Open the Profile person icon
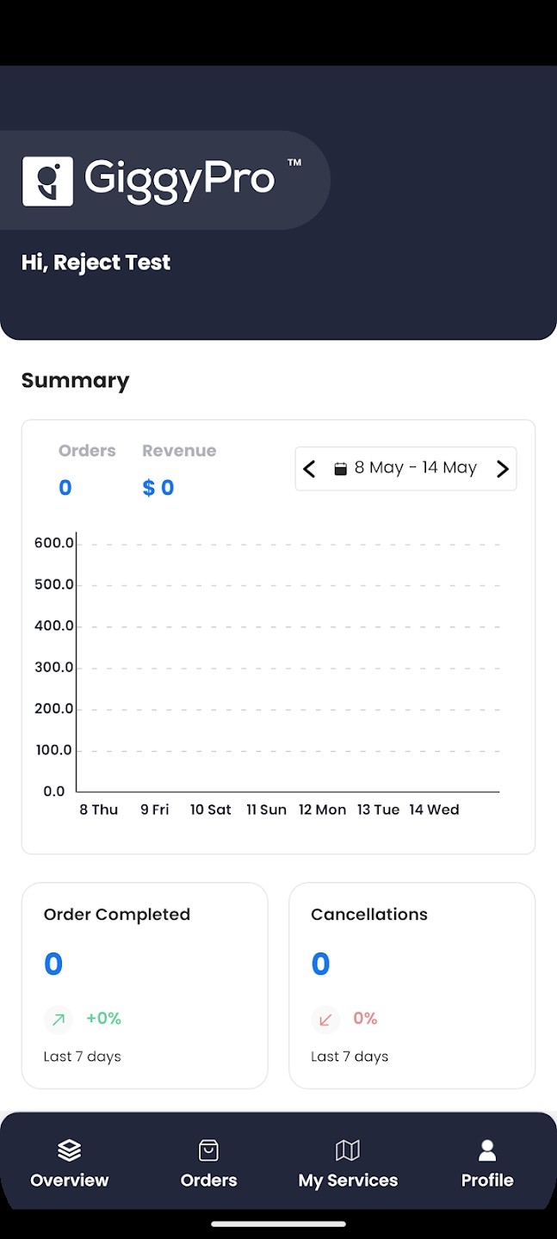 487,1150
